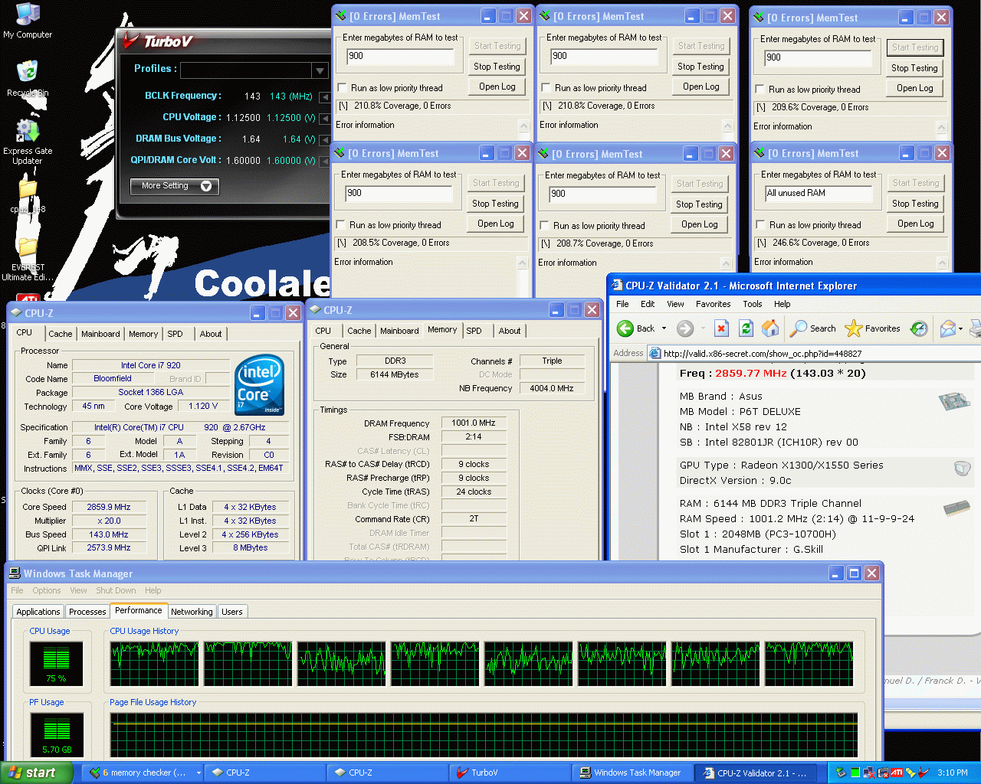Image resolution: width=981 pixels, height=784 pixels.
Task: Enable low priority thread in 246.6% Coverage MemTest
Action: coord(760,225)
